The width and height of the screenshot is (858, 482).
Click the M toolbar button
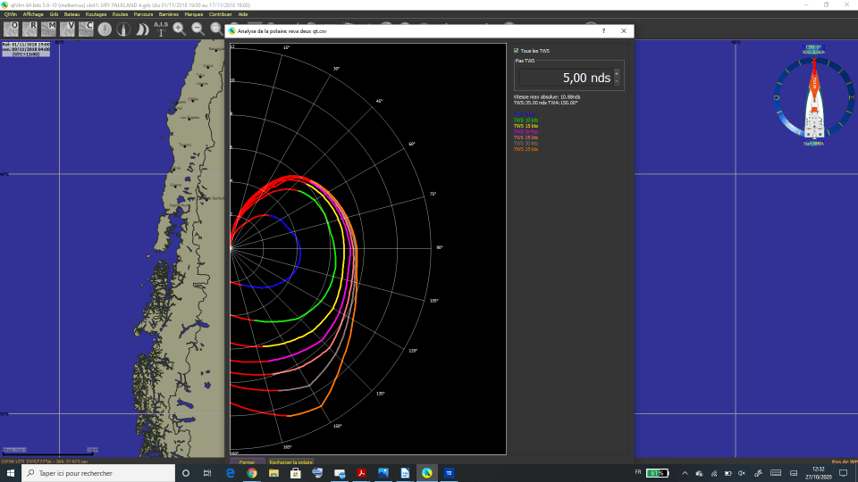click(x=49, y=29)
